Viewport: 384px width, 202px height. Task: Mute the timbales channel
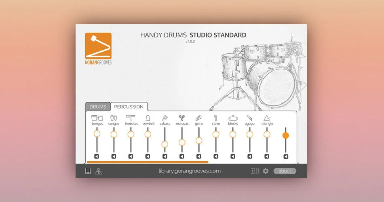(131, 156)
